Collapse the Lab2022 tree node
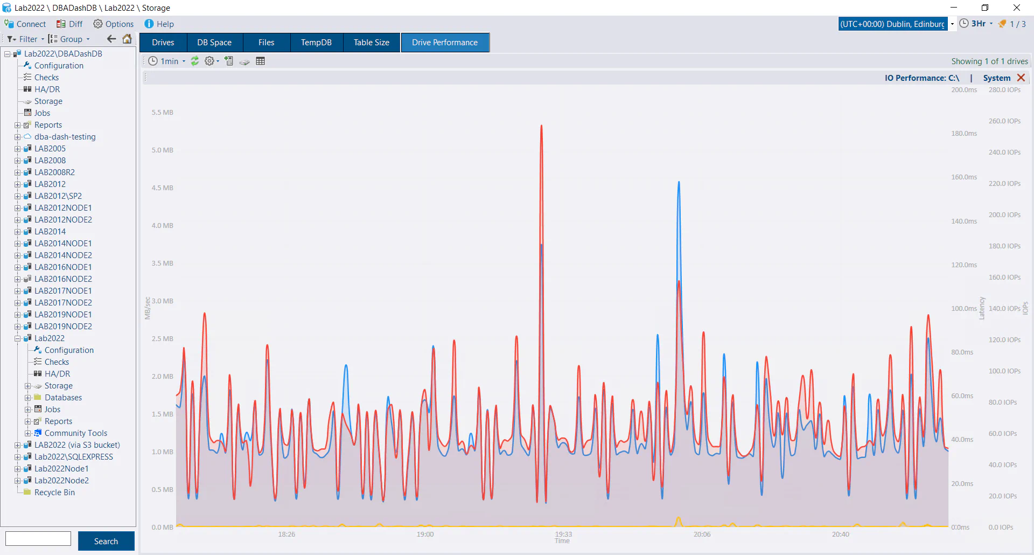Screen dimensions: 1034x555 coord(17,338)
